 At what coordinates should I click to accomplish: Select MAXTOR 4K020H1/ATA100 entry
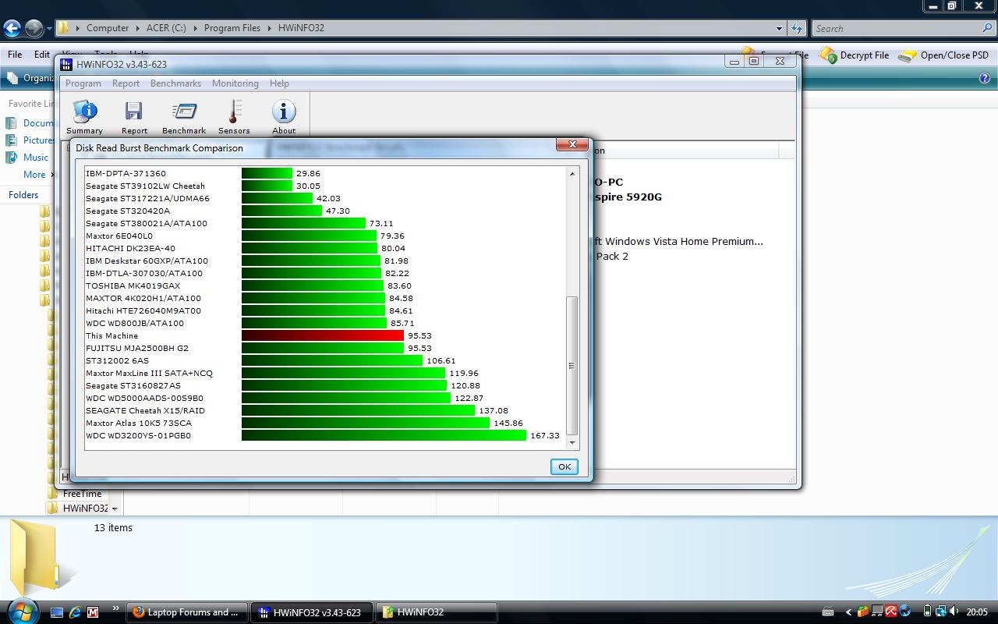143,298
